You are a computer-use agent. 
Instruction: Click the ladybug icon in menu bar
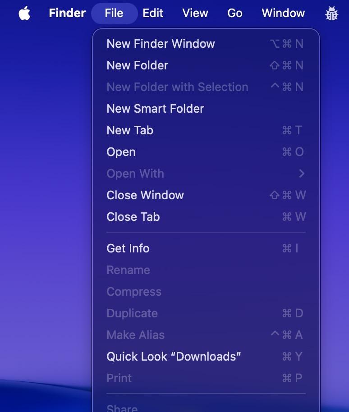[x=331, y=14]
